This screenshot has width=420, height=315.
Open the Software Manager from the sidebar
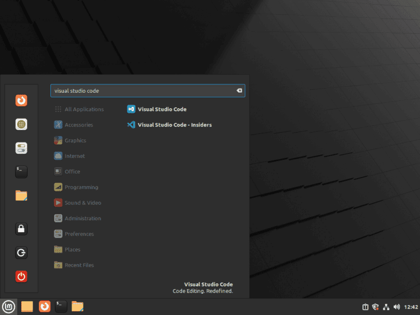21,124
